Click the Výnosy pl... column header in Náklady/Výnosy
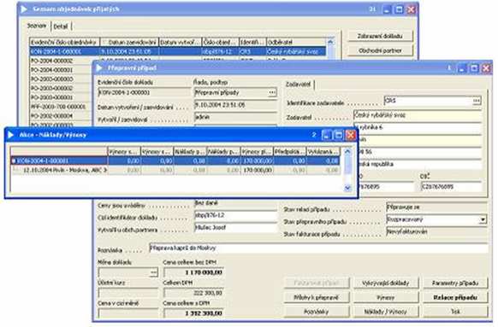 [x=257, y=152]
